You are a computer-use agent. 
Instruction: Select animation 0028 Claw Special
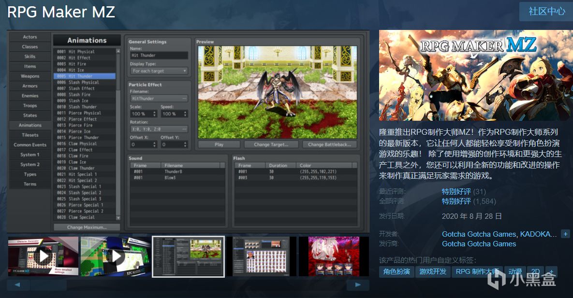[85, 217]
